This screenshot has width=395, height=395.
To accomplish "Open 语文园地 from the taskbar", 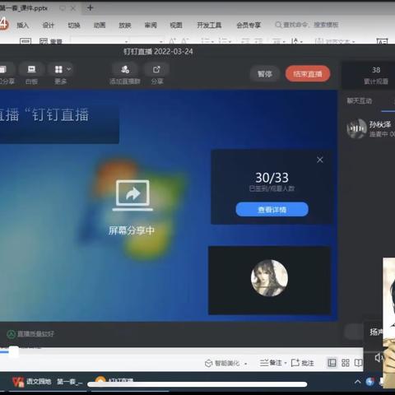I will point(39,381).
